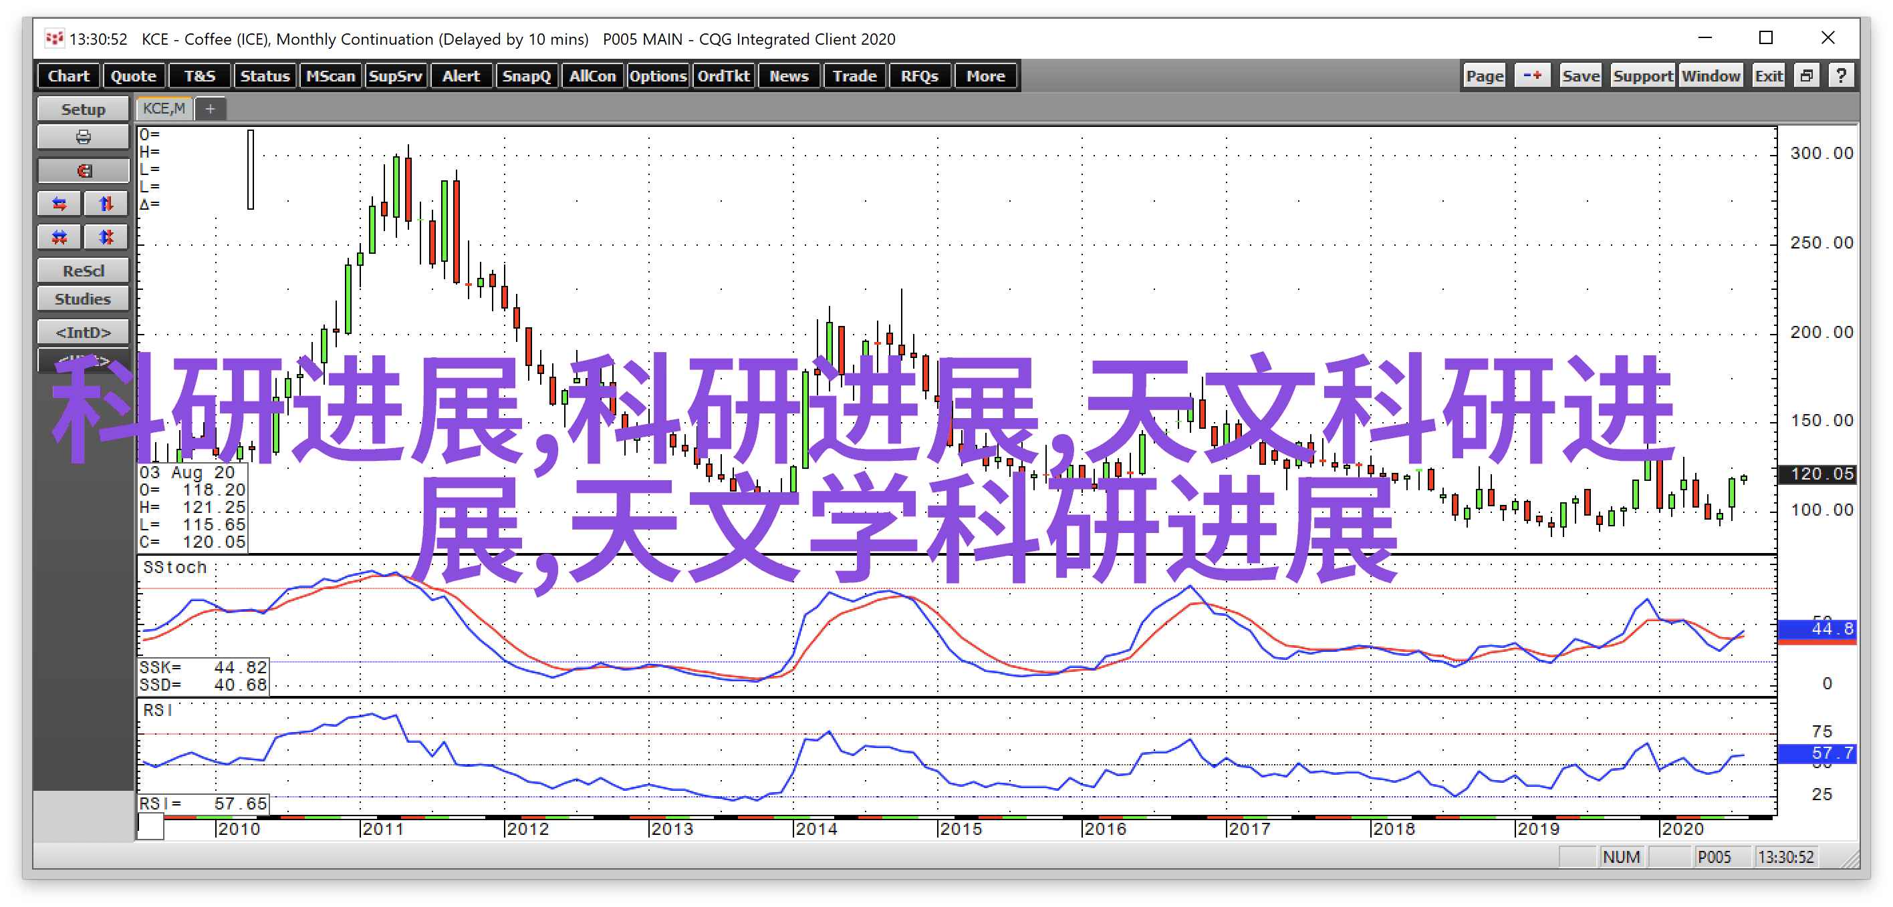
Task: Open help with question mark icon
Action: point(1841,75)
